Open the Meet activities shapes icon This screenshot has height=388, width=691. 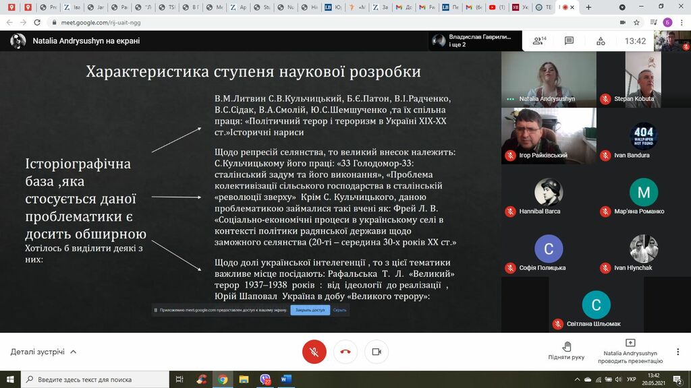point(601,41)
